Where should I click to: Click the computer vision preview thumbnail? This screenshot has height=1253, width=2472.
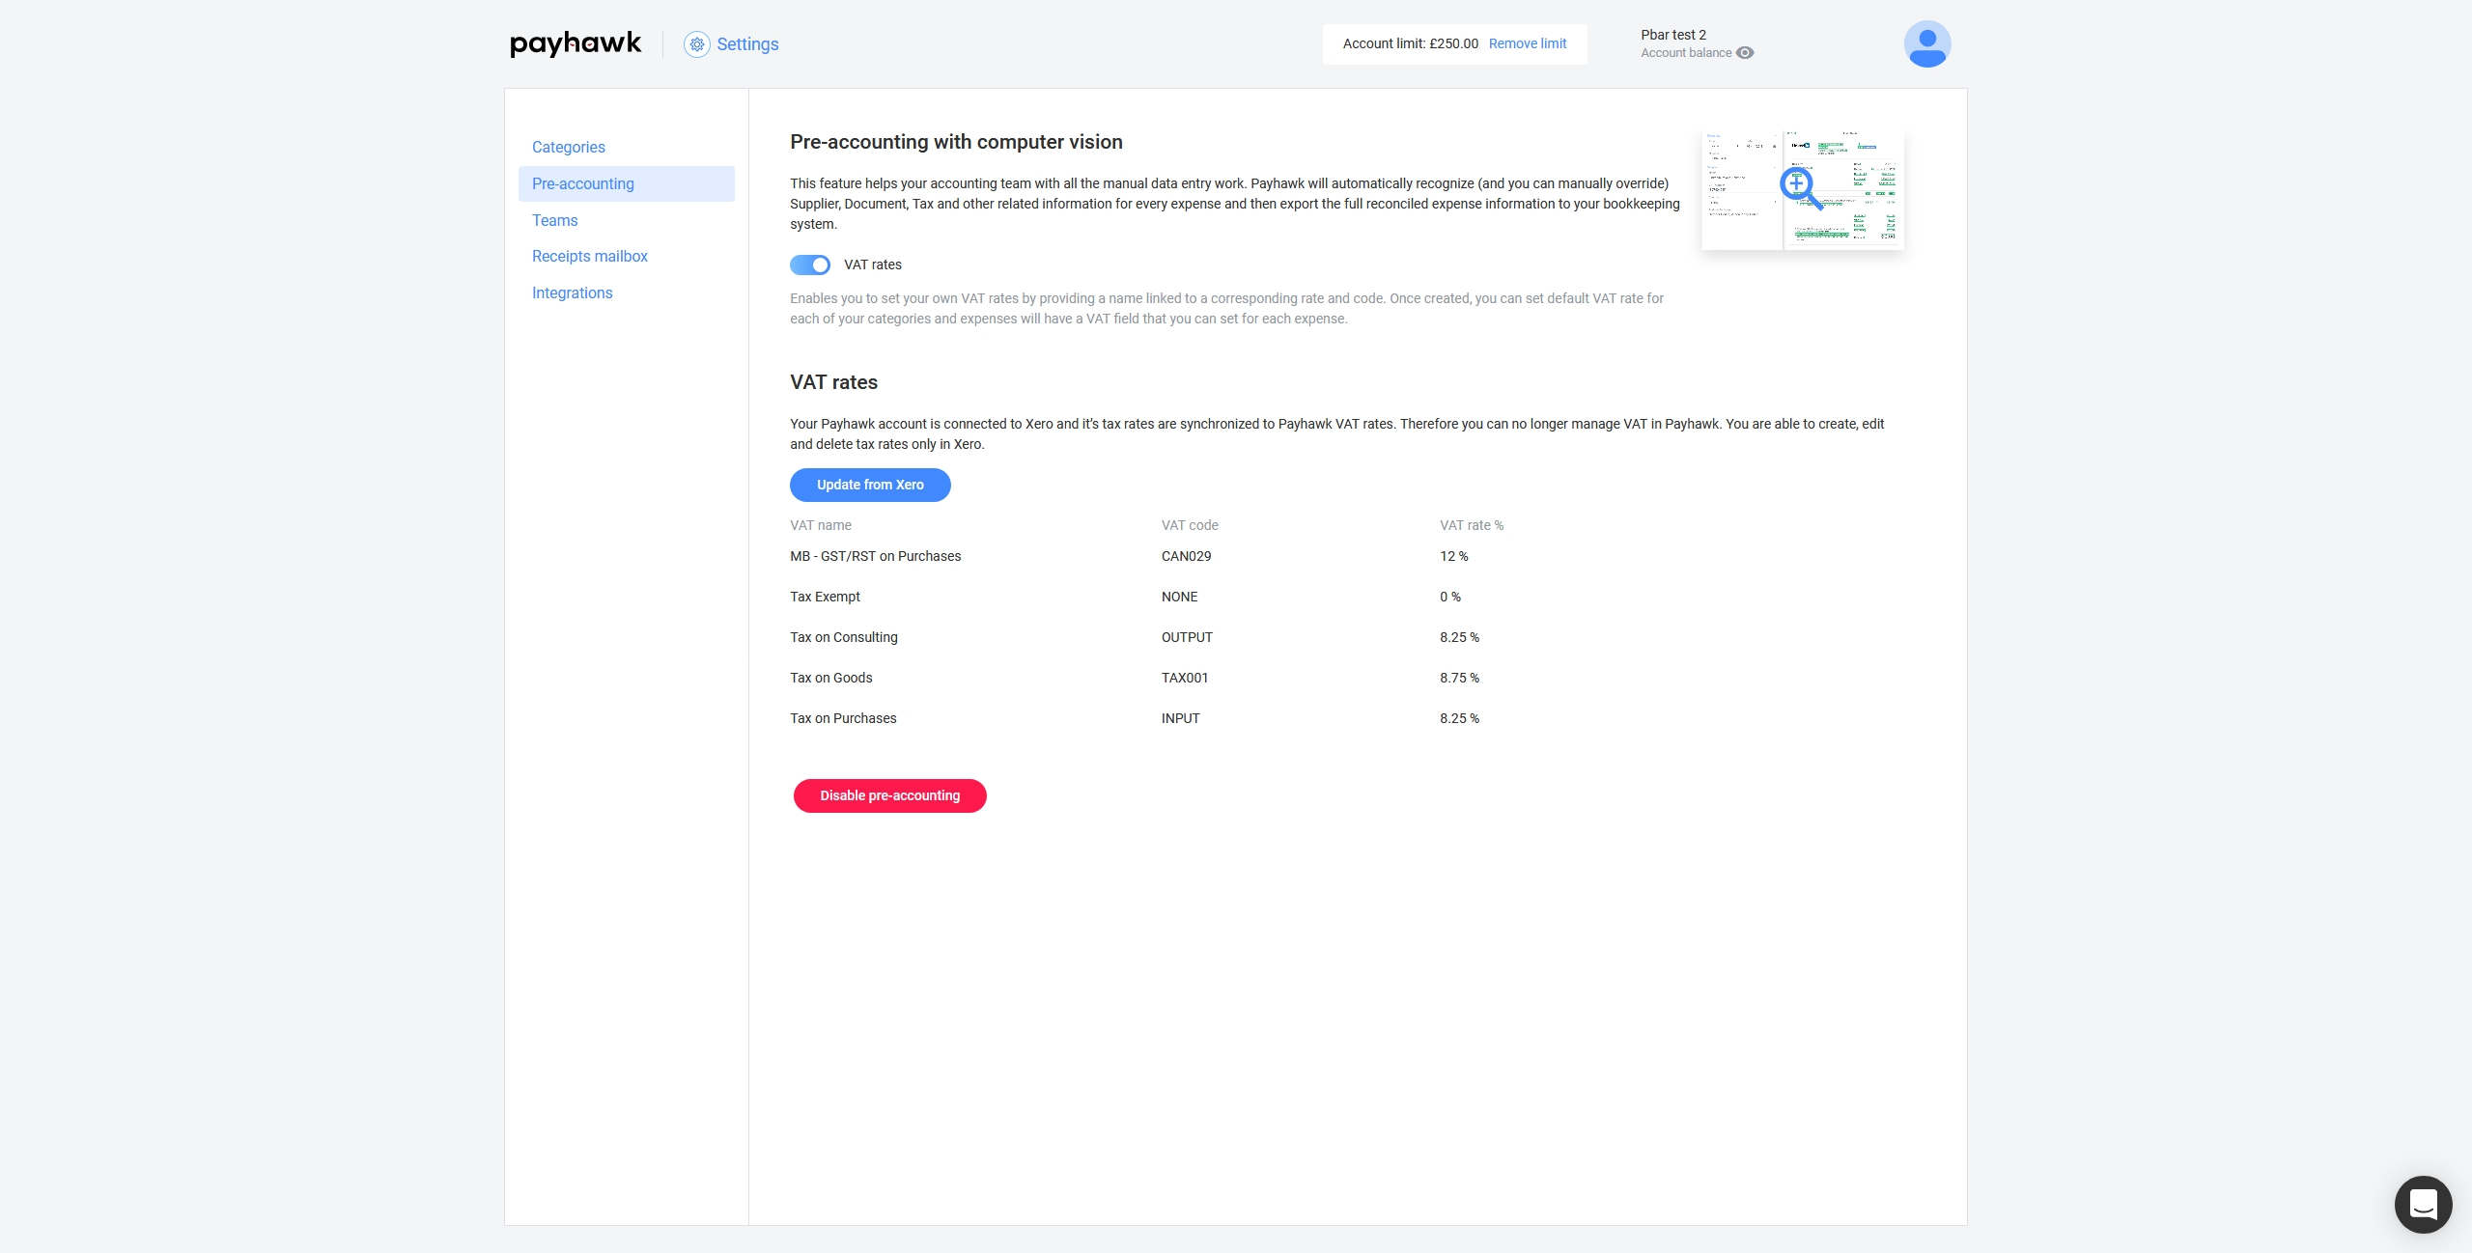pyautogui.click(x=1803, y=189)
